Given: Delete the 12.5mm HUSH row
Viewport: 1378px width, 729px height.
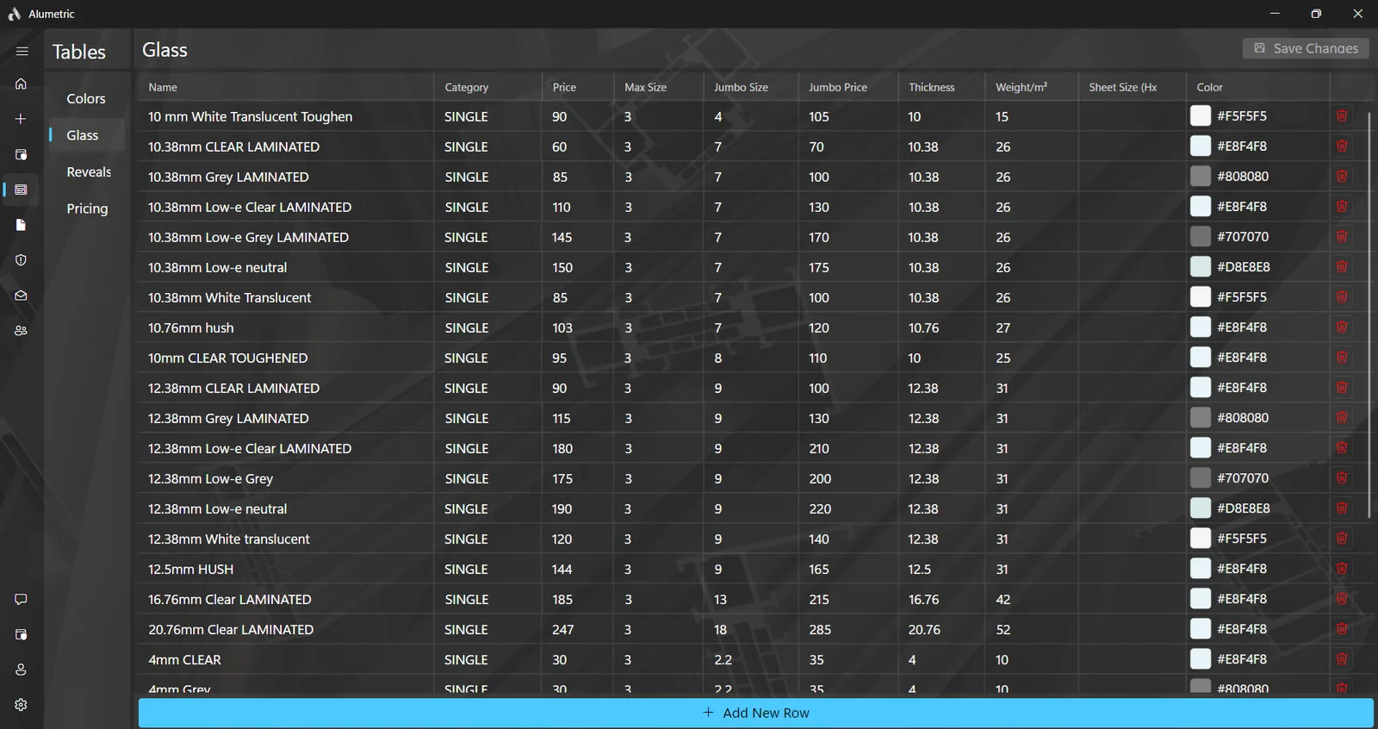Looking at the screenshot, I should pos(1342,568).
